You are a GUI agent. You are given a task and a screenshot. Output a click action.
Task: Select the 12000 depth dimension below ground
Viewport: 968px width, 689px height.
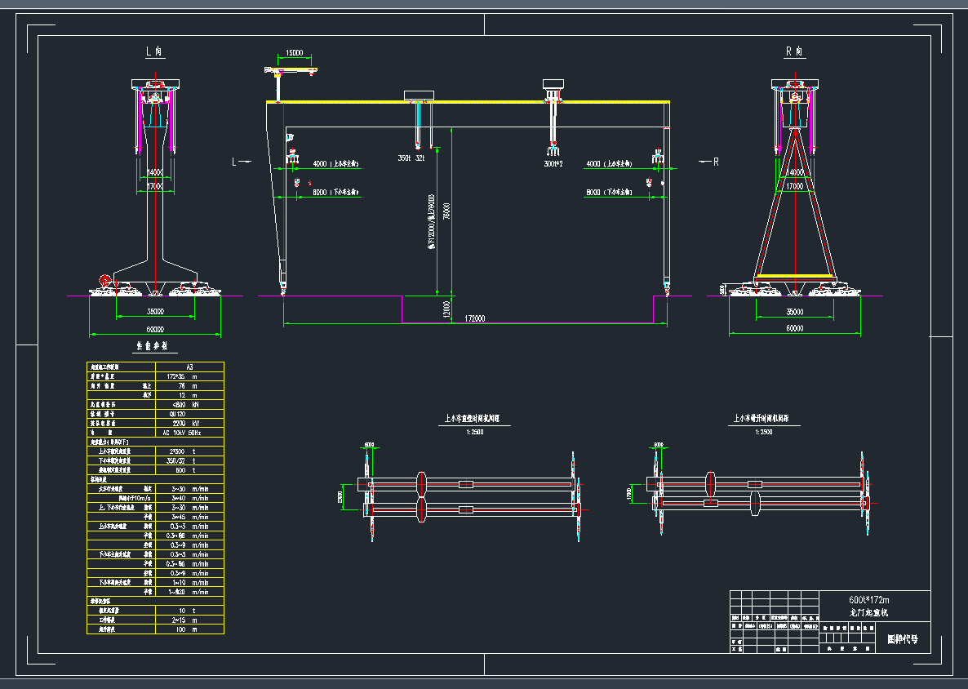coord(446,309)
